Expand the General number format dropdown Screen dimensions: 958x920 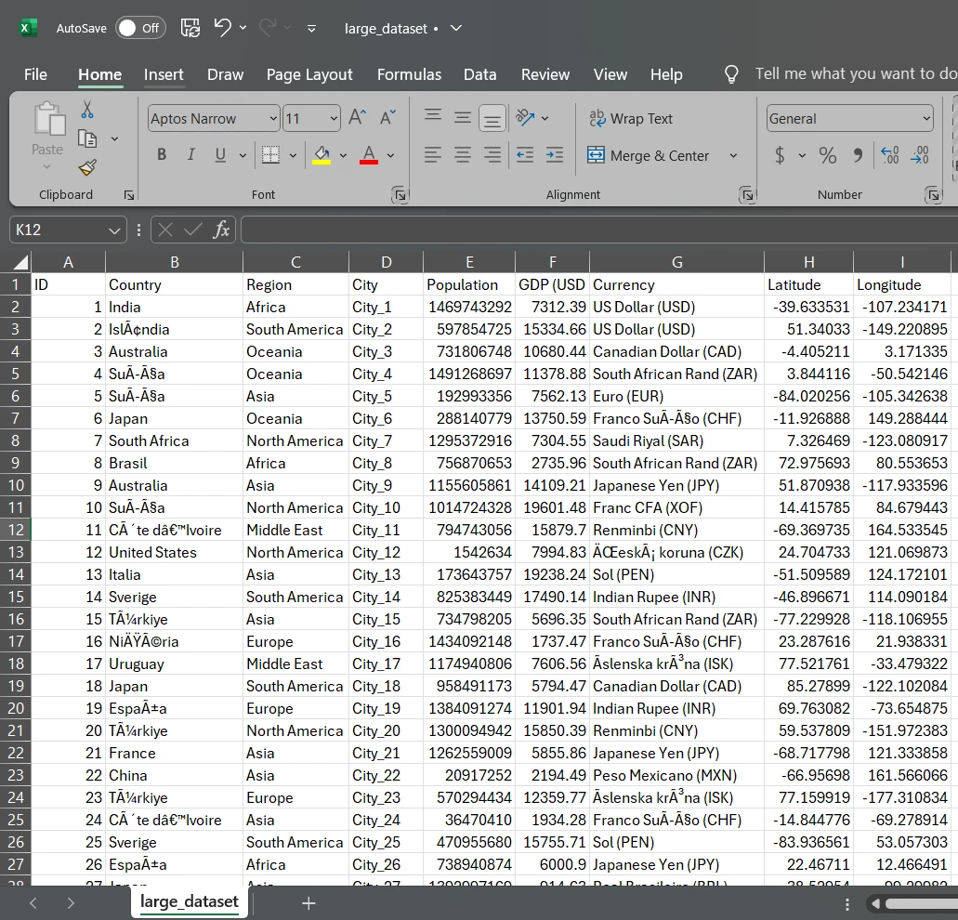pos(926,119)
